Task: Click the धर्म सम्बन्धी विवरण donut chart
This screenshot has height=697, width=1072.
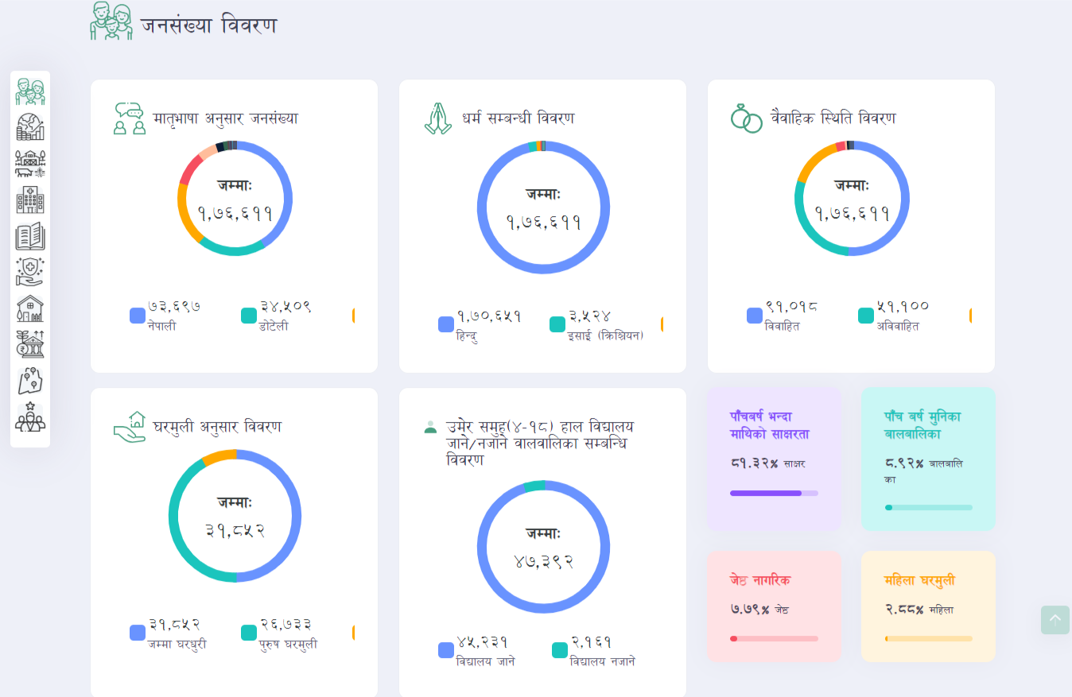Action: pyautogui.click(x=543, y=207)
